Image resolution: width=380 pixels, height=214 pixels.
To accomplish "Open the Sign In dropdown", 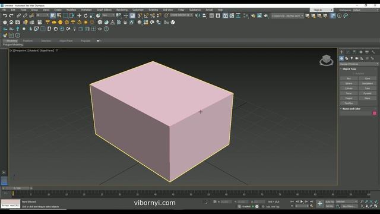I will pos(322,10).
